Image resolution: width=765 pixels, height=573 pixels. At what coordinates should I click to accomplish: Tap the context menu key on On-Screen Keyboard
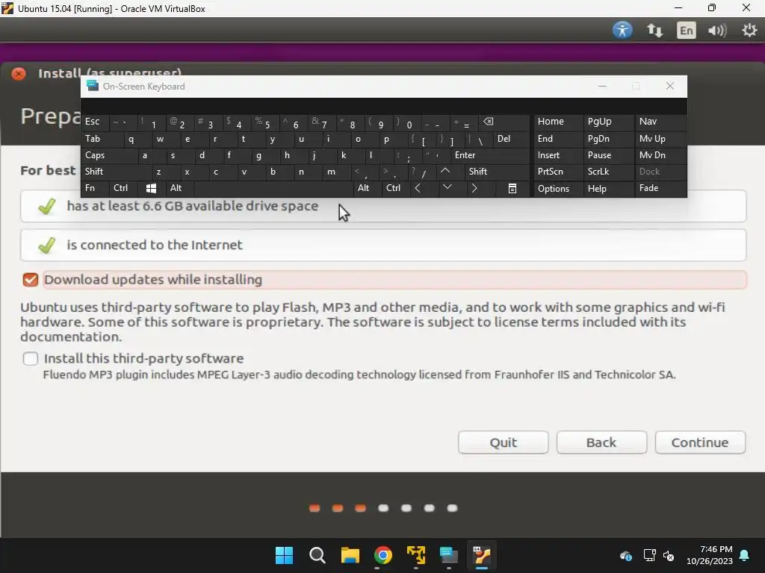pyautogui.click(x=512, y=188)
